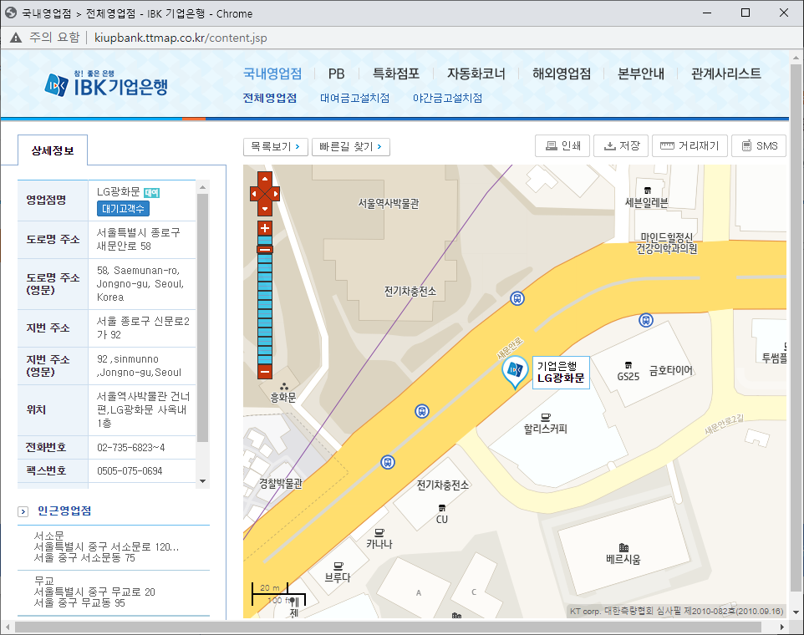804x635 pixels.
Task: Select 야간금고설치점 submenu
Action: (x=448, y=98)
